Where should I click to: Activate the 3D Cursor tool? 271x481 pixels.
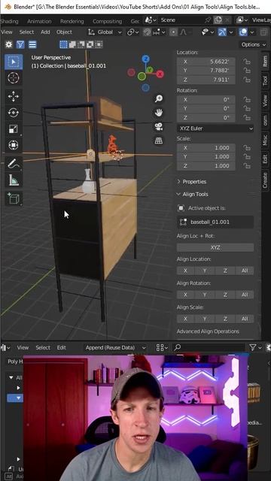(14, 78)
